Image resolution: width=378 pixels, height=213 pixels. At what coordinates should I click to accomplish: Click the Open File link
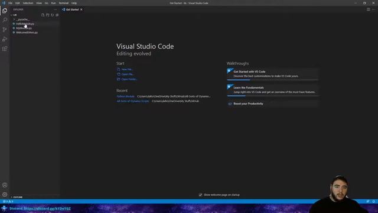[x=128, y=74]
